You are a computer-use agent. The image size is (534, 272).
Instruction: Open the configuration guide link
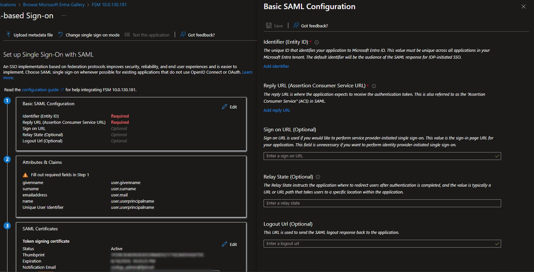[x=40, y=90]
